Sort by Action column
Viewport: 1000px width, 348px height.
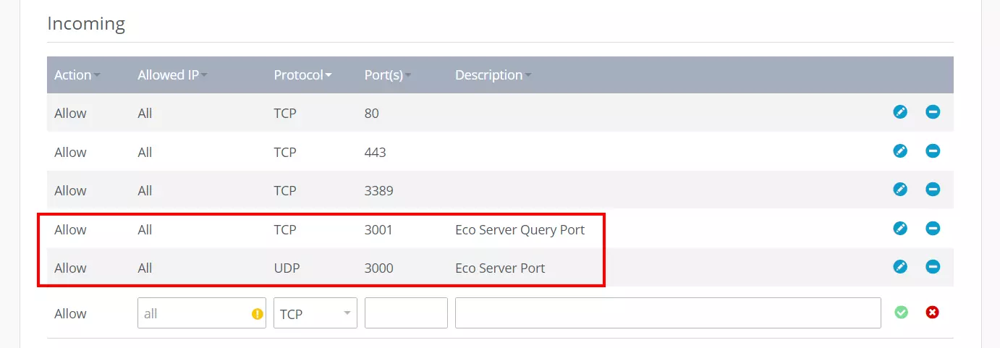pos(77,75)
